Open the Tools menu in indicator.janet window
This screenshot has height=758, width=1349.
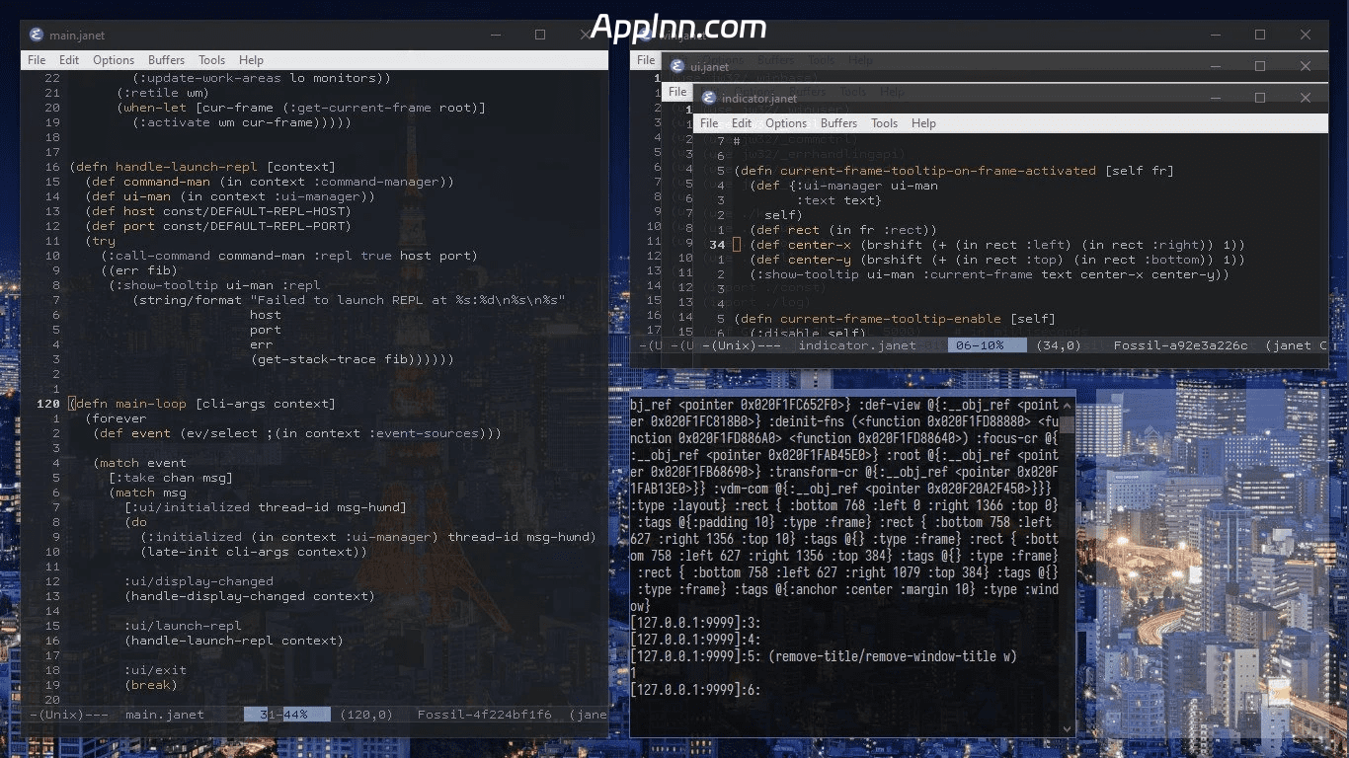tap(884, 123)
